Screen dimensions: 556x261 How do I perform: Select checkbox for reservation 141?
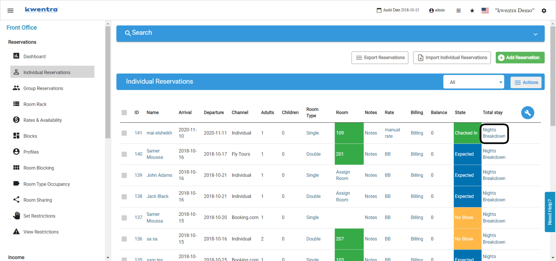tap(124, 133)
